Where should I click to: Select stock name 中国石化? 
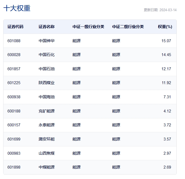(47, 55)
